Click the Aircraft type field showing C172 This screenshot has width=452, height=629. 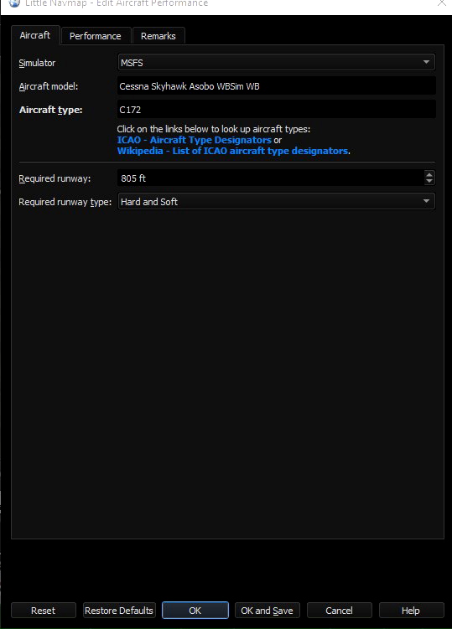277,110
